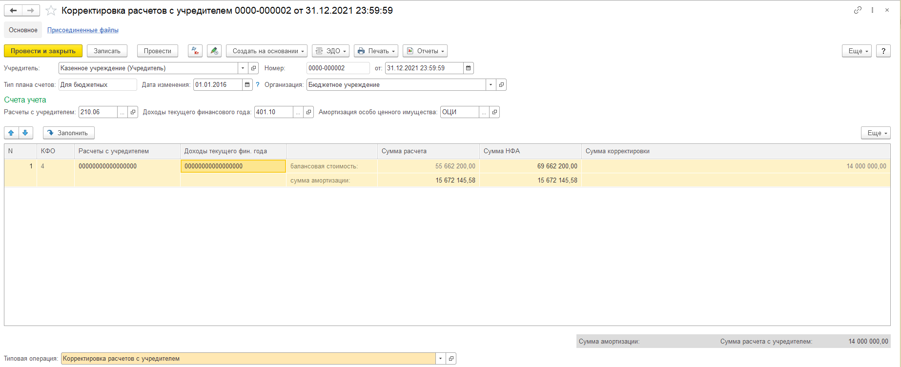This screenshot has height=367, width=901.
Task: Open account 401.10 in a form
Action: pyautogui.click(x=308, y=112)
